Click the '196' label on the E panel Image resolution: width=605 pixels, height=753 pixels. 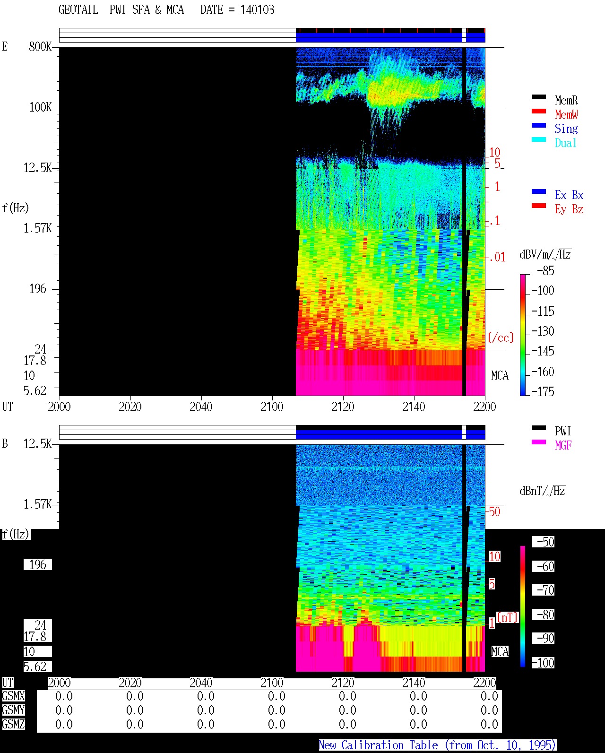pyautogui.click(x=38, y=288)
